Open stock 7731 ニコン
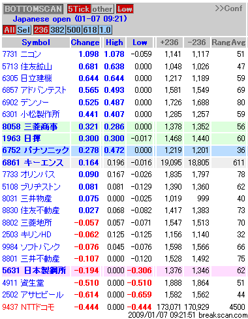 [22, 54]
